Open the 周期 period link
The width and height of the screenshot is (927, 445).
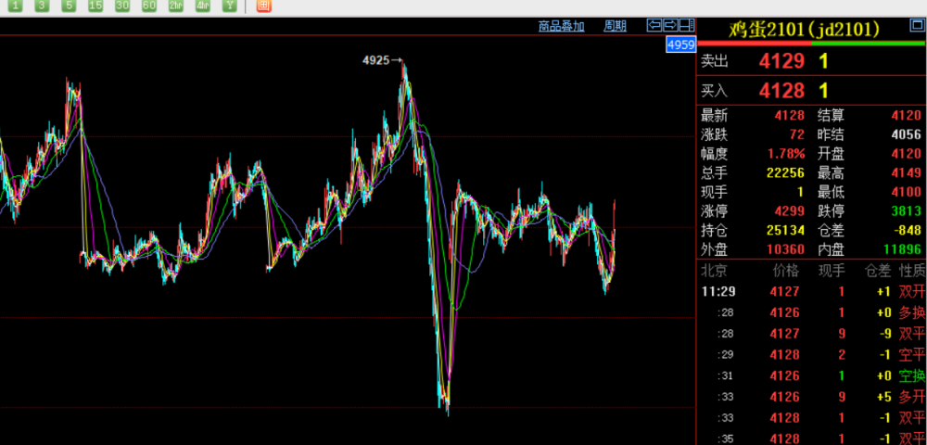(615, 26)
